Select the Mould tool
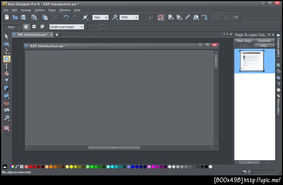The image size is (283, 185). tap(7, 96)
